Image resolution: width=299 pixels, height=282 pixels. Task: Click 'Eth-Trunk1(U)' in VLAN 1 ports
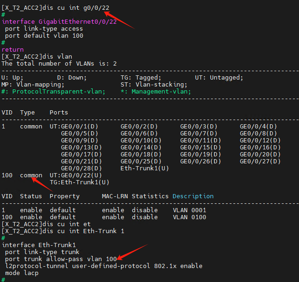[x=144, y=168]
